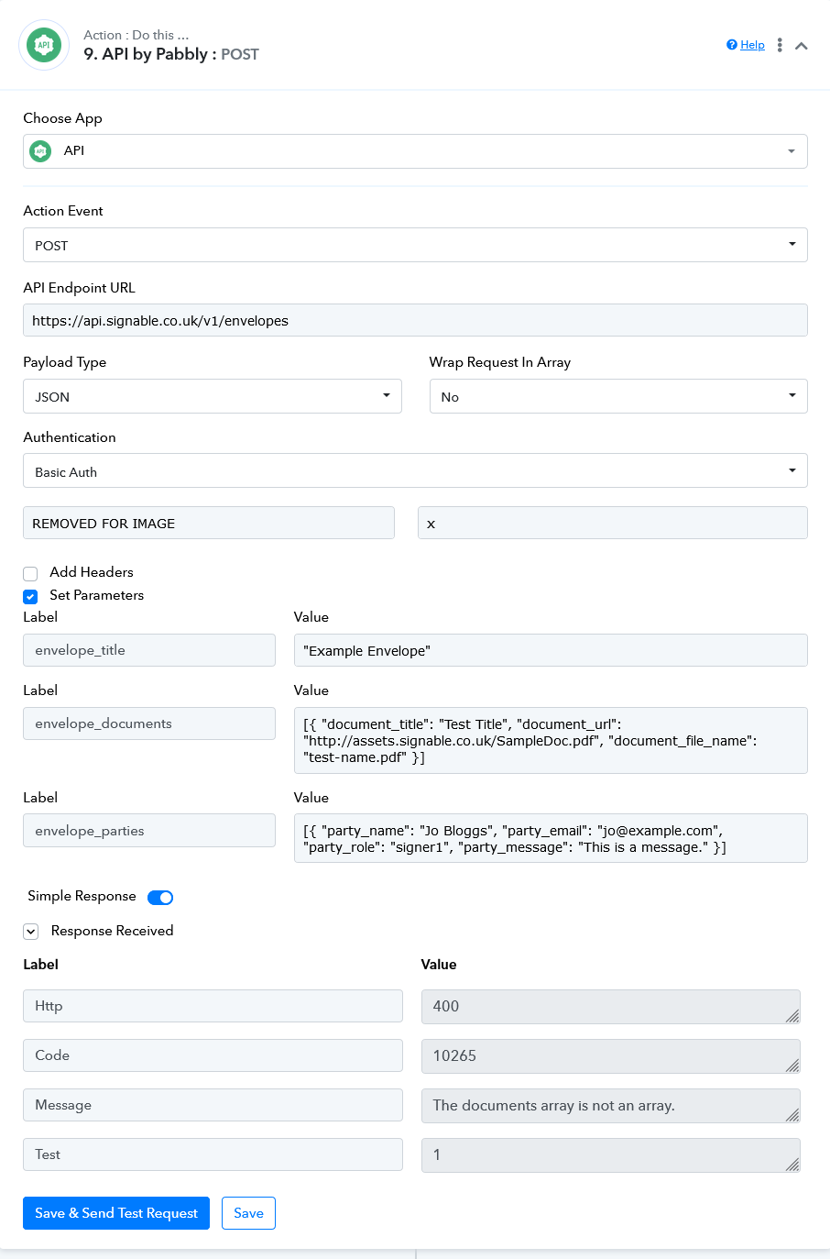Click resize handle of the 400 value box
The width and height of the screenshot is (830, 1259).
coord(792,1015)
